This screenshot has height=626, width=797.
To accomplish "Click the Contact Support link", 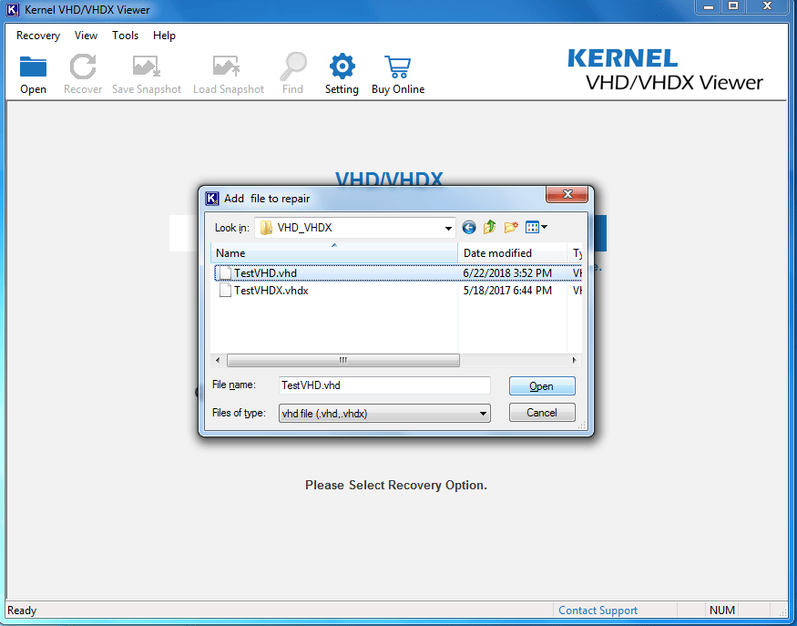I will 598,611.
